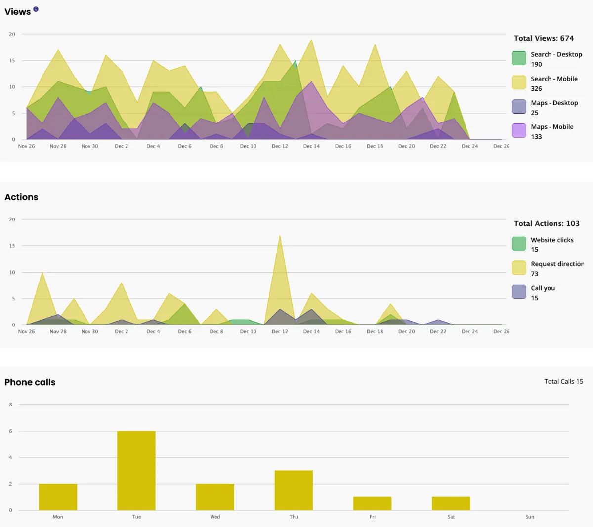The image size is (593, 527).
Task: Click the Thursday phone calls bar
Action: point(294,490)
